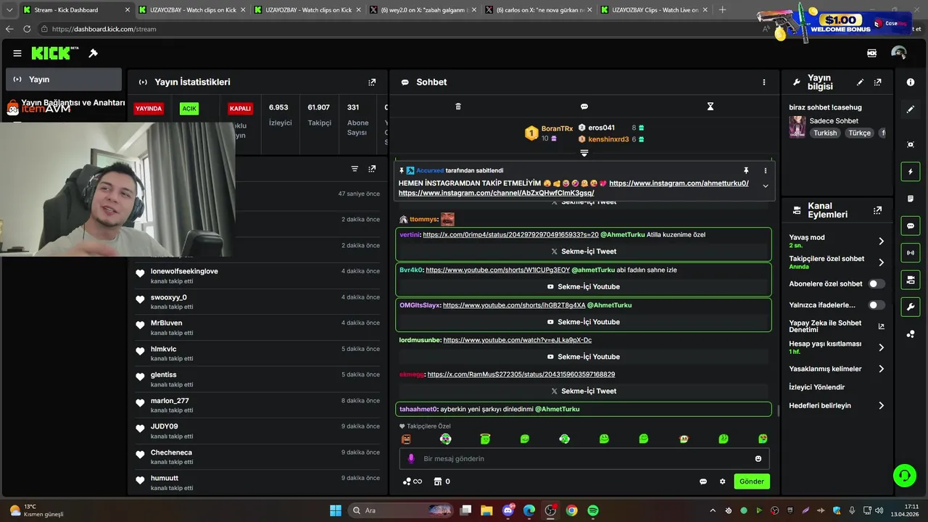Image resolution: width=928 pixels, height=522 pixels.
Task: Click the speech bubble icon in the chat toolbar
Action: tap(584, 107)
